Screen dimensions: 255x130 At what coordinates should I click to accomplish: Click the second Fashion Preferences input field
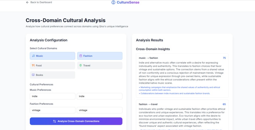tap(100, 110)
